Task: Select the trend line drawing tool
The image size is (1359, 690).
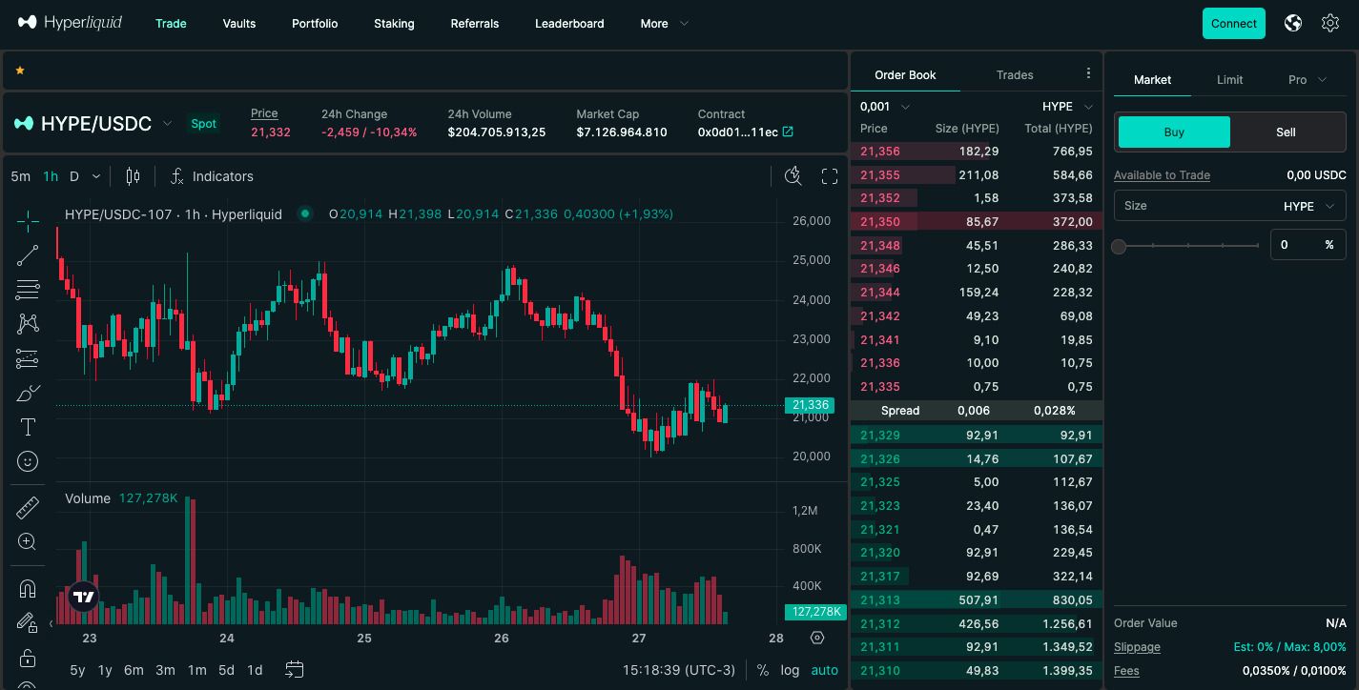Action: [28, 255]
